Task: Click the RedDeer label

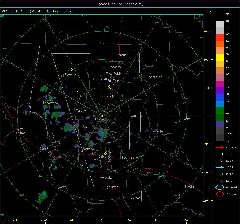Action: (113, 81)
